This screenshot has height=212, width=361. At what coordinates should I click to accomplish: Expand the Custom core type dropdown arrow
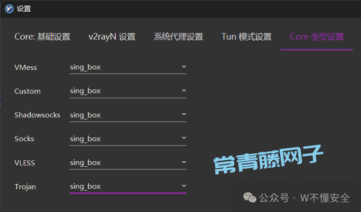point(184,91)
